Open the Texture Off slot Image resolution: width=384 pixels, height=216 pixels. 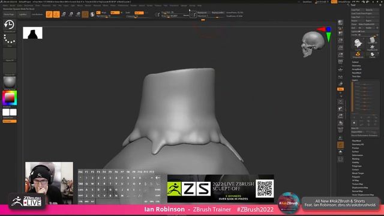[x=10, y=68]
